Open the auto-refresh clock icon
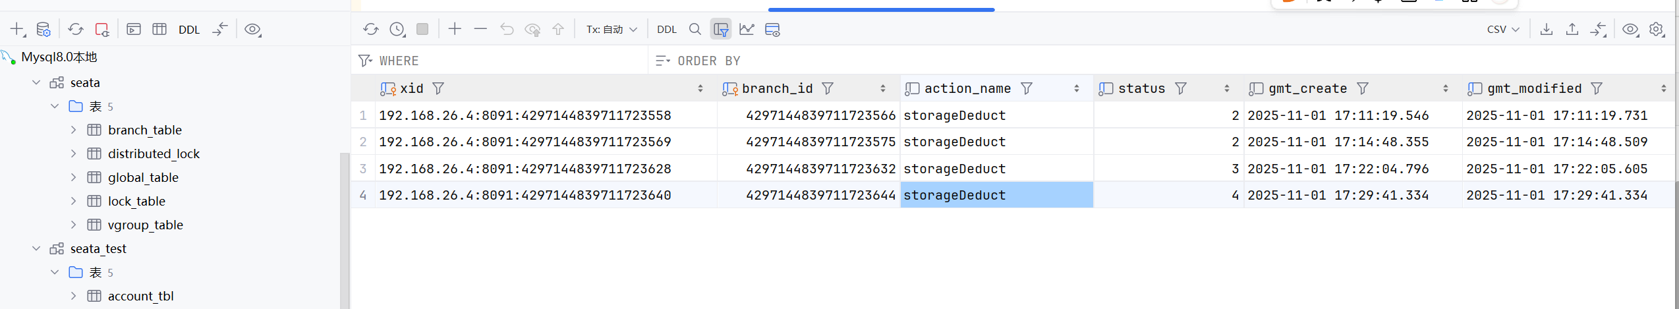Viewport: 1679px width, 309px height. click(397, 29)
